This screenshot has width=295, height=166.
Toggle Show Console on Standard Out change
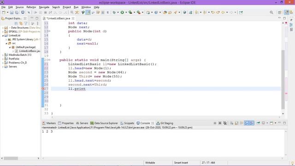coord(247,123)
